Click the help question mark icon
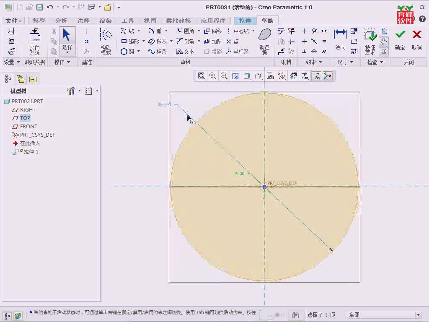 tap(422, 19)
